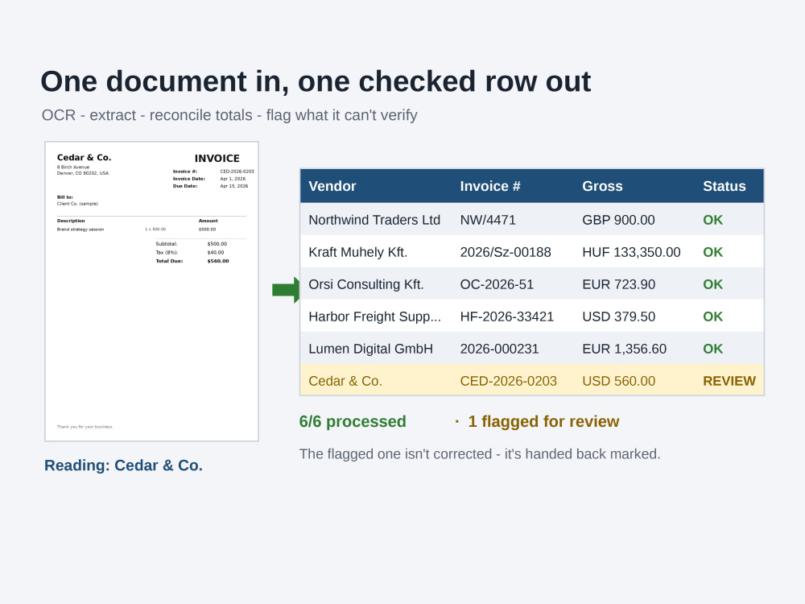This screenshot has height=604, width=805.
Task: Select the 'Gross' column header
Action: tap(602, 186)
